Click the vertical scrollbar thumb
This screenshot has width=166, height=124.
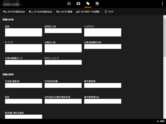(x=165, y=38)
